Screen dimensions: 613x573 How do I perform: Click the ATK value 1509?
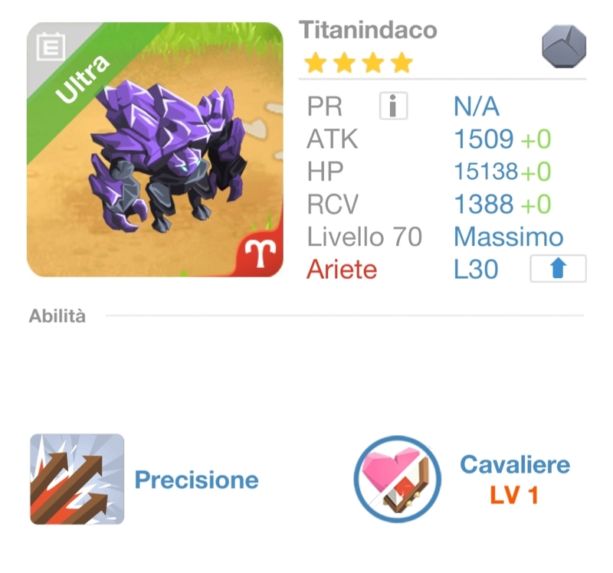(x=484, y=139)
